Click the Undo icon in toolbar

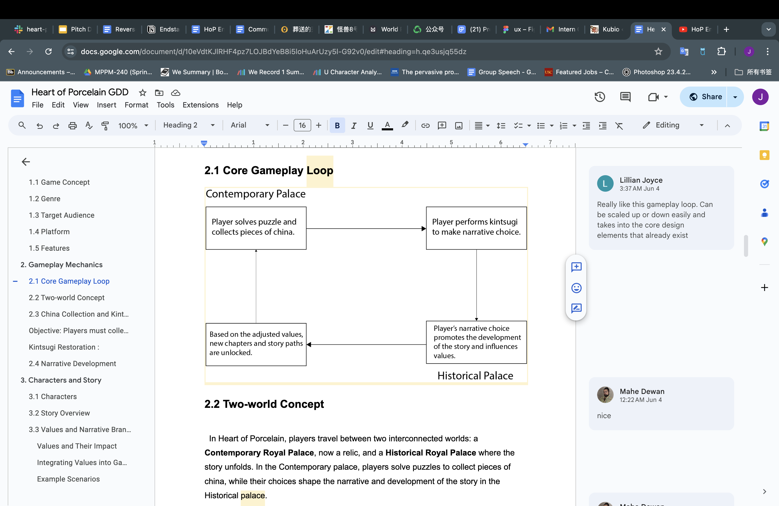click(40, 125)
